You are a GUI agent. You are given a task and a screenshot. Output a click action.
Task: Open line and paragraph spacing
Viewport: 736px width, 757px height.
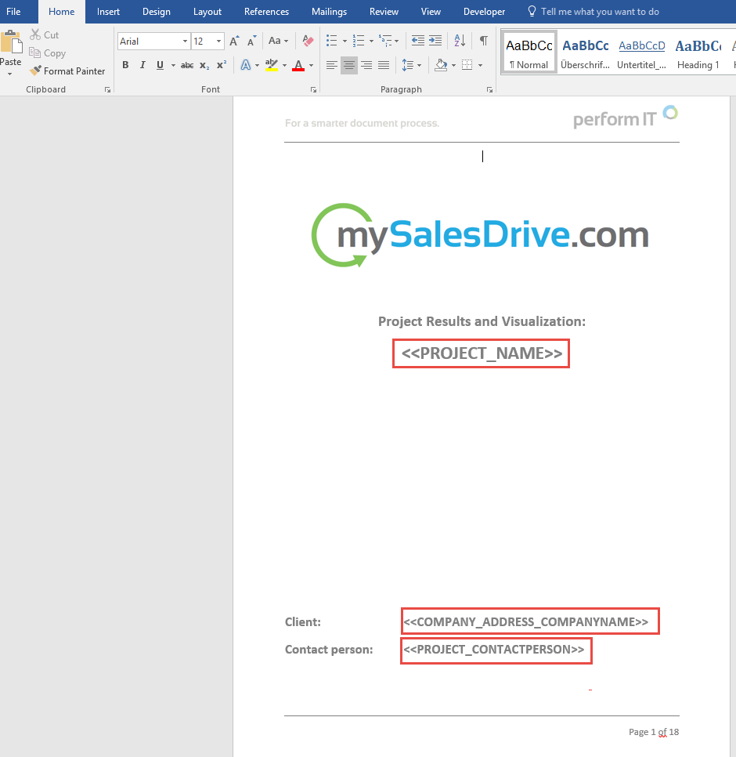click(x=408, y=65)
